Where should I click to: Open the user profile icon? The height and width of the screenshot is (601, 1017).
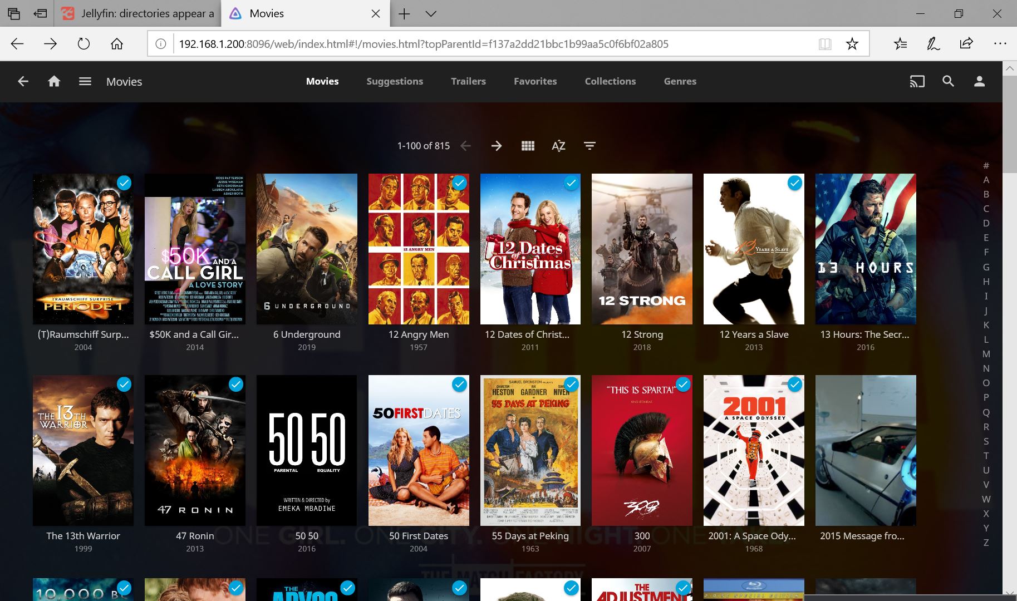(x=979, y=81)
